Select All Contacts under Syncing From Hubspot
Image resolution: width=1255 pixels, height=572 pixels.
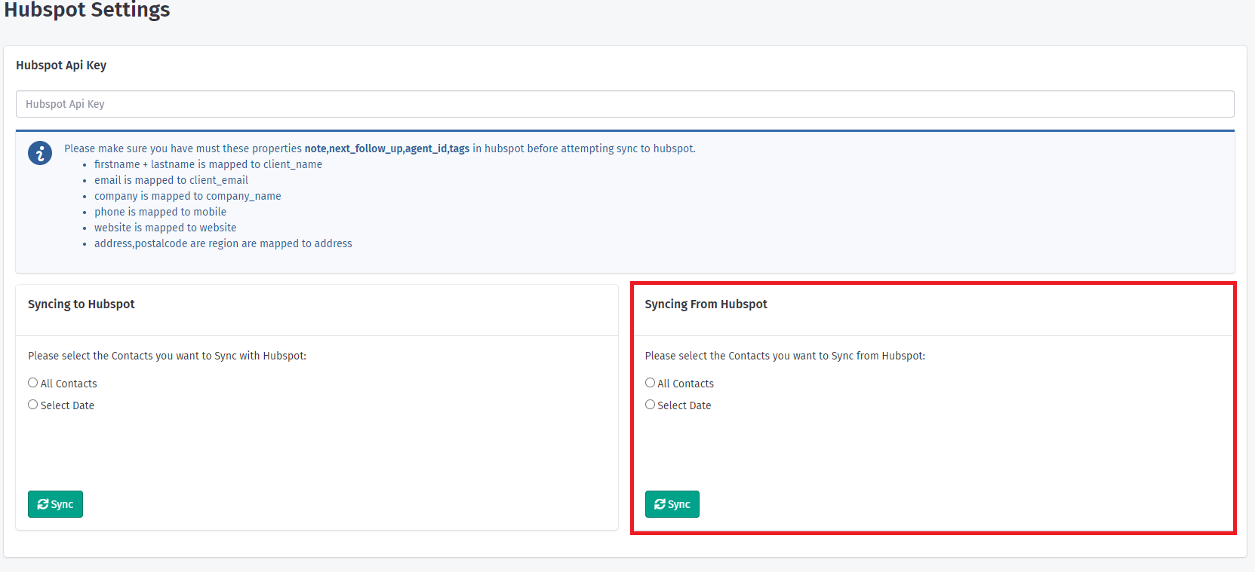coord(650,383)
